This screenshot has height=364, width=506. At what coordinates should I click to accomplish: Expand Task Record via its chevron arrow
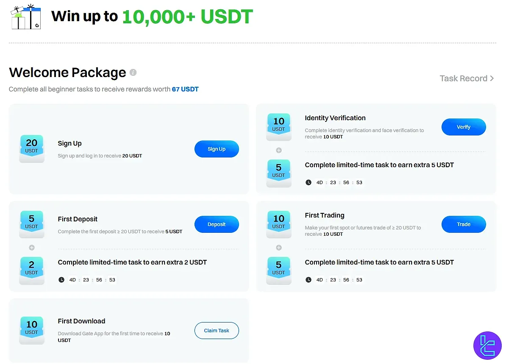point(492,78)
